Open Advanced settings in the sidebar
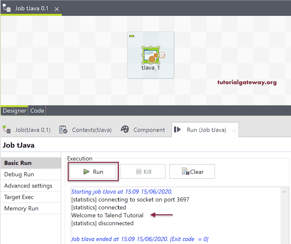 [31, 186]
